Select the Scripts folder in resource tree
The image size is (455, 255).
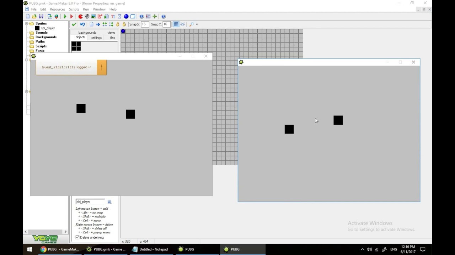tap(41, 46)
